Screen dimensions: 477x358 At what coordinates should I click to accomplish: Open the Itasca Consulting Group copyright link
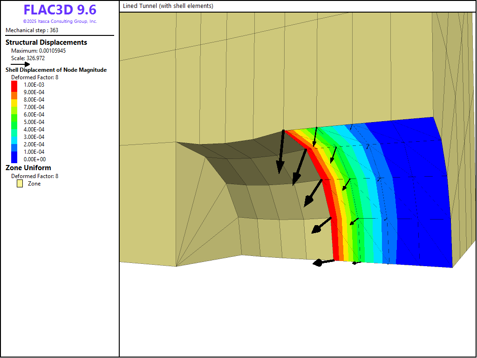60,21
